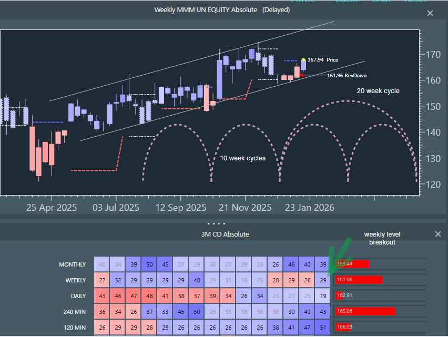The width and height of the screenshot is (448, 337).
Task: Click the 120 MIN cell showing 47
Action: click(307, 328)
